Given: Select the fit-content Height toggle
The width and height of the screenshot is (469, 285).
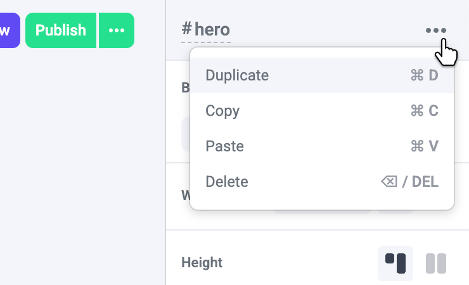Looking at the screenshot, I should pos(395,263).
